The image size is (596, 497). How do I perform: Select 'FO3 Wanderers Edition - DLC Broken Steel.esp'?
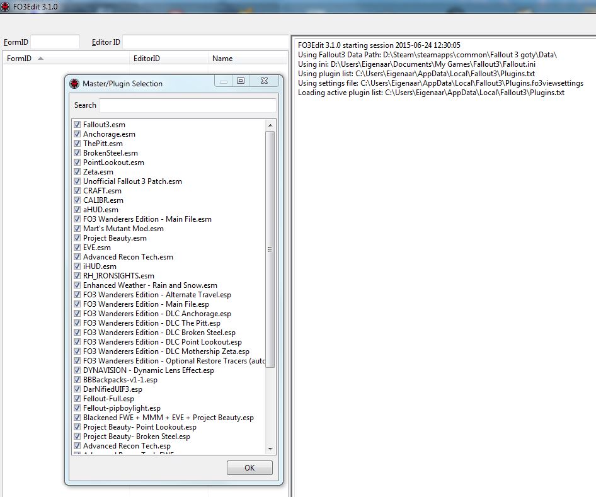click(159, 333)
